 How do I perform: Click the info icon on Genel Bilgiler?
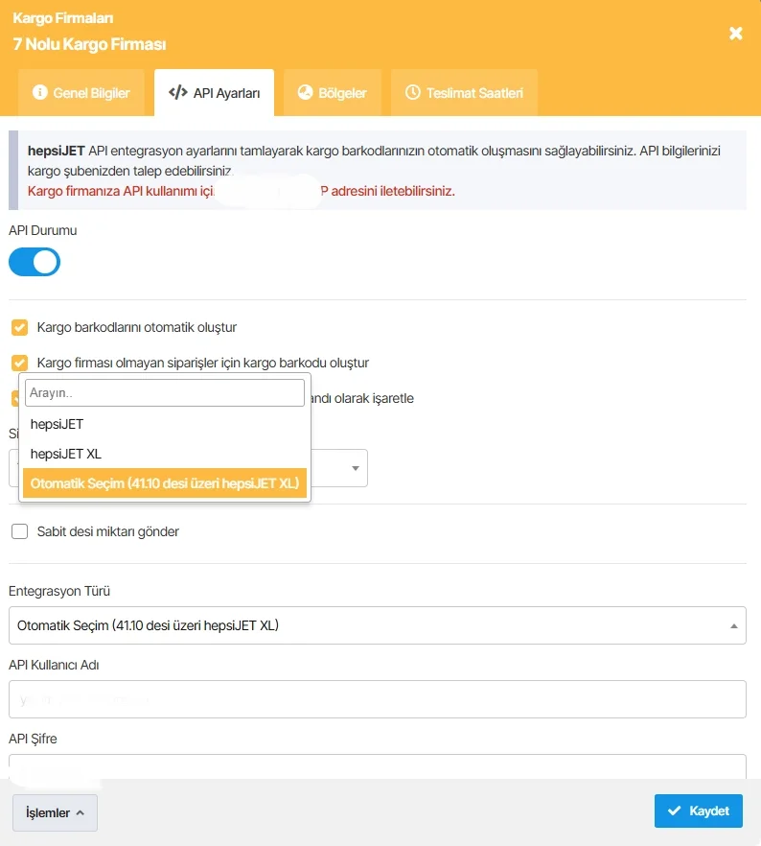(x=40, y=92)
